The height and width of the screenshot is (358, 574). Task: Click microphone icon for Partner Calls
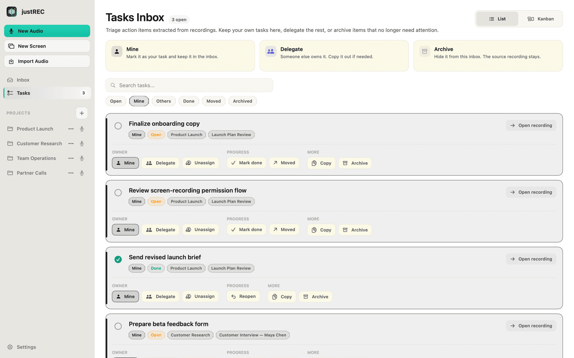coord(82,173)
